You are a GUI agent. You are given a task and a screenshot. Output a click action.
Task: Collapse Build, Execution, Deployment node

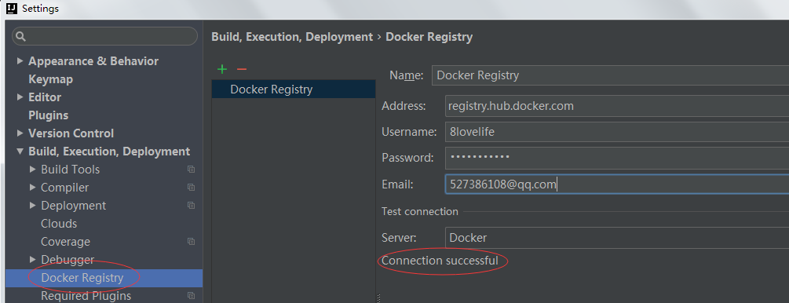pos(20,151)
